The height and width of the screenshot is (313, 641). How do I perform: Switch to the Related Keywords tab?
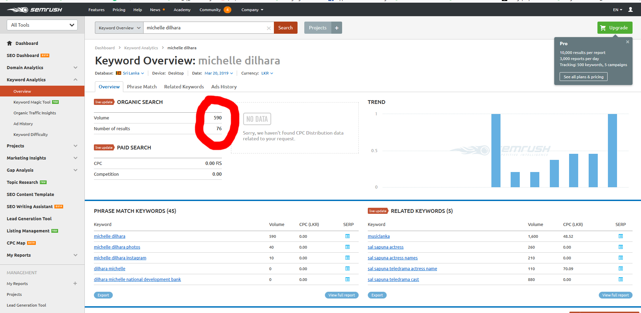point(184,87)
